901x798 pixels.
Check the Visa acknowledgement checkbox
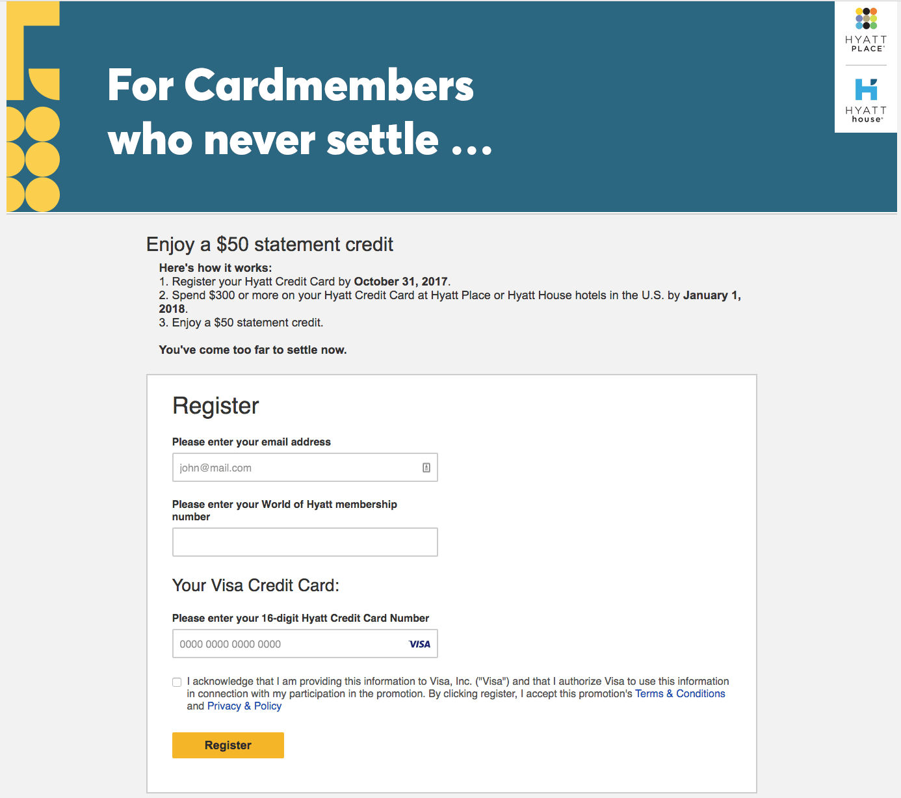coord(177,682)
